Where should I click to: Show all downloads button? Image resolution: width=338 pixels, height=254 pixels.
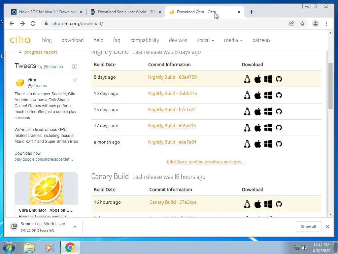pos(309,226)
